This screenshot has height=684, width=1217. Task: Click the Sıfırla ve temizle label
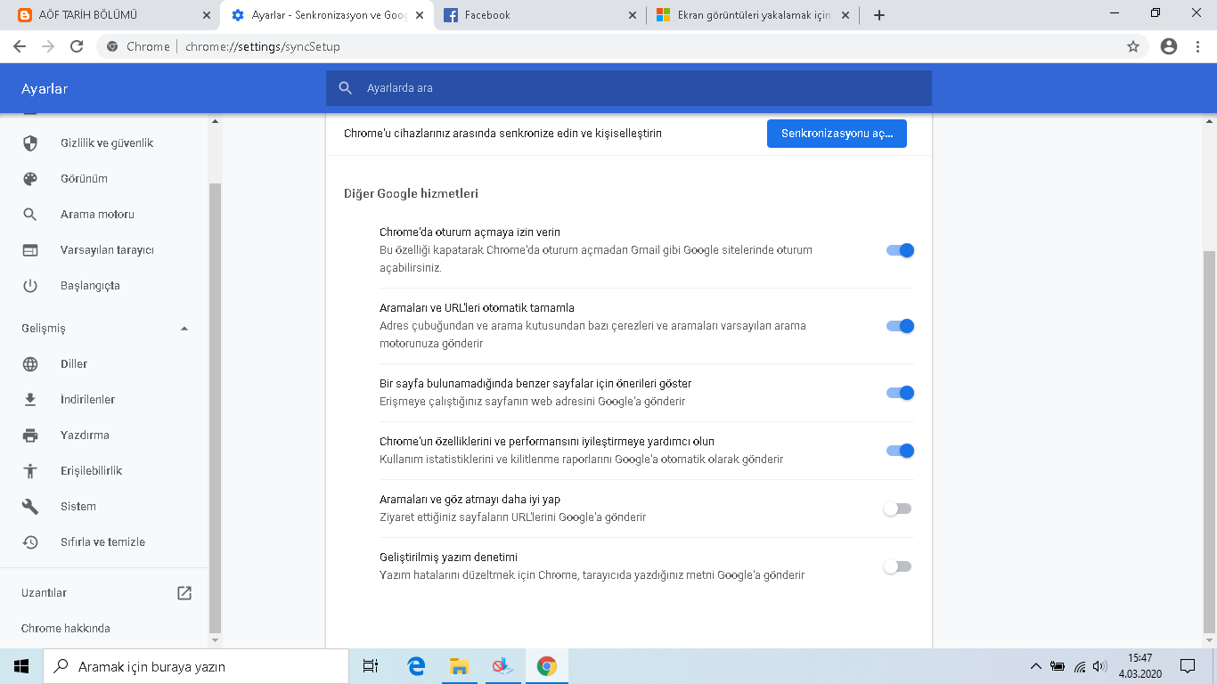(102, 542)
